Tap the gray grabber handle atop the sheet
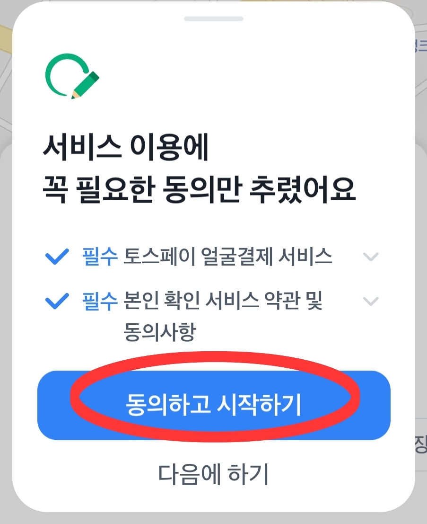 point(214,19)
